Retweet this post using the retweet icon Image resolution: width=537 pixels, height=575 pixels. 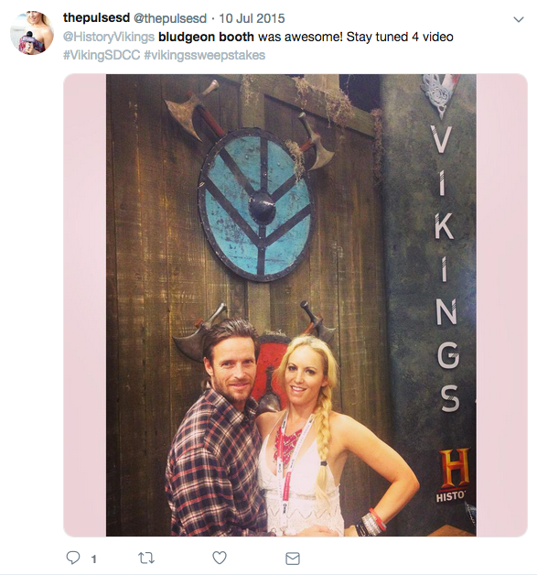(146, 559)
